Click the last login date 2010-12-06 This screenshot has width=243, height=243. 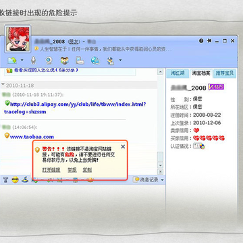(207, 123)
